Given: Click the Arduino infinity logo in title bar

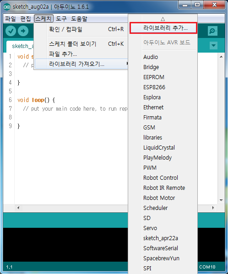Looking at the screenshot, I should (7, 7).
